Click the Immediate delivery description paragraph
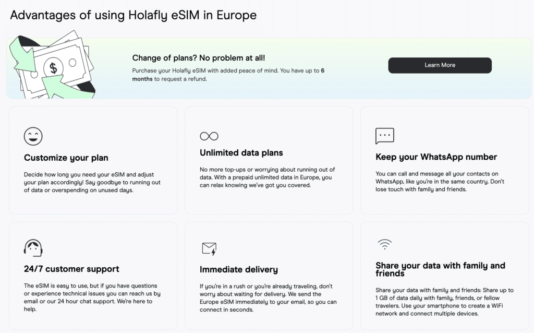 click(x=268, y=298)
